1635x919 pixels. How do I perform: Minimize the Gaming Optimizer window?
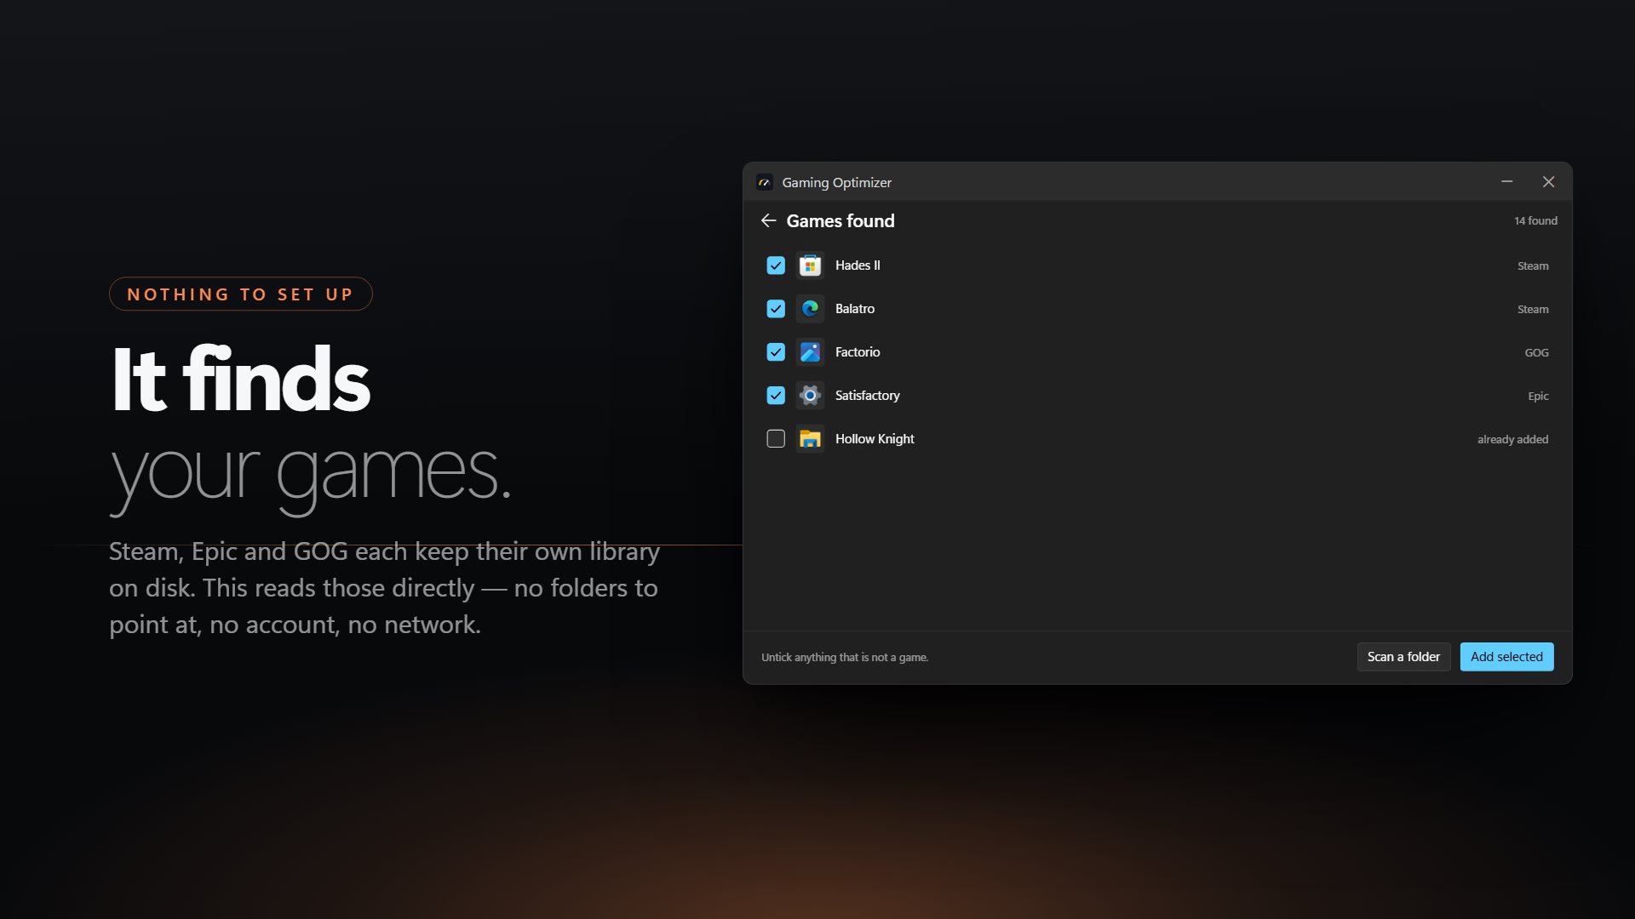1507,182
